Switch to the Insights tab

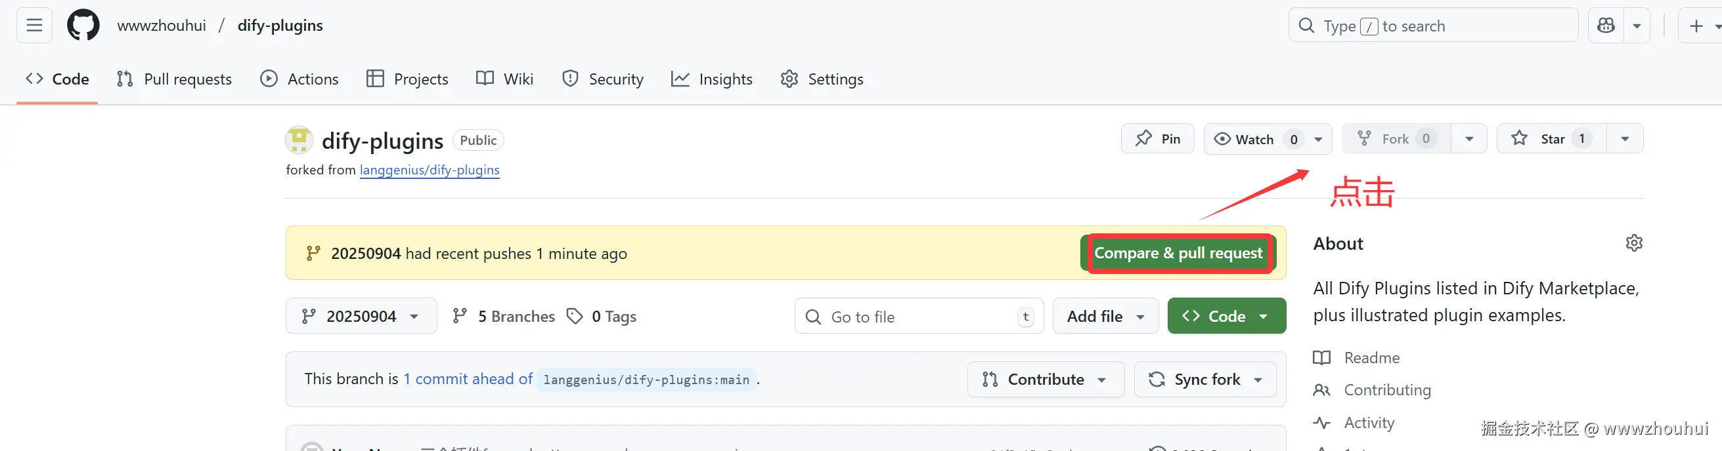712,79
